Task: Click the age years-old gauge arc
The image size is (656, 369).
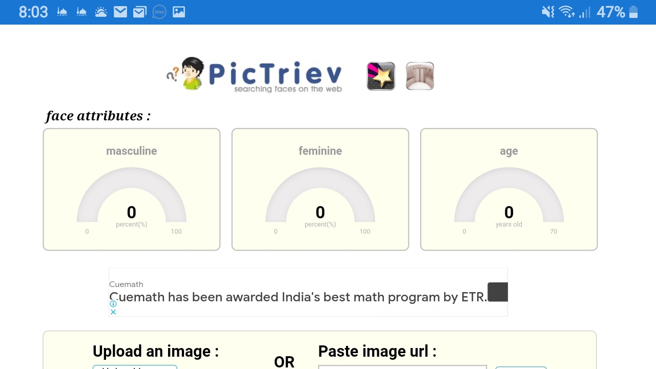Action: tap(509, 195)
